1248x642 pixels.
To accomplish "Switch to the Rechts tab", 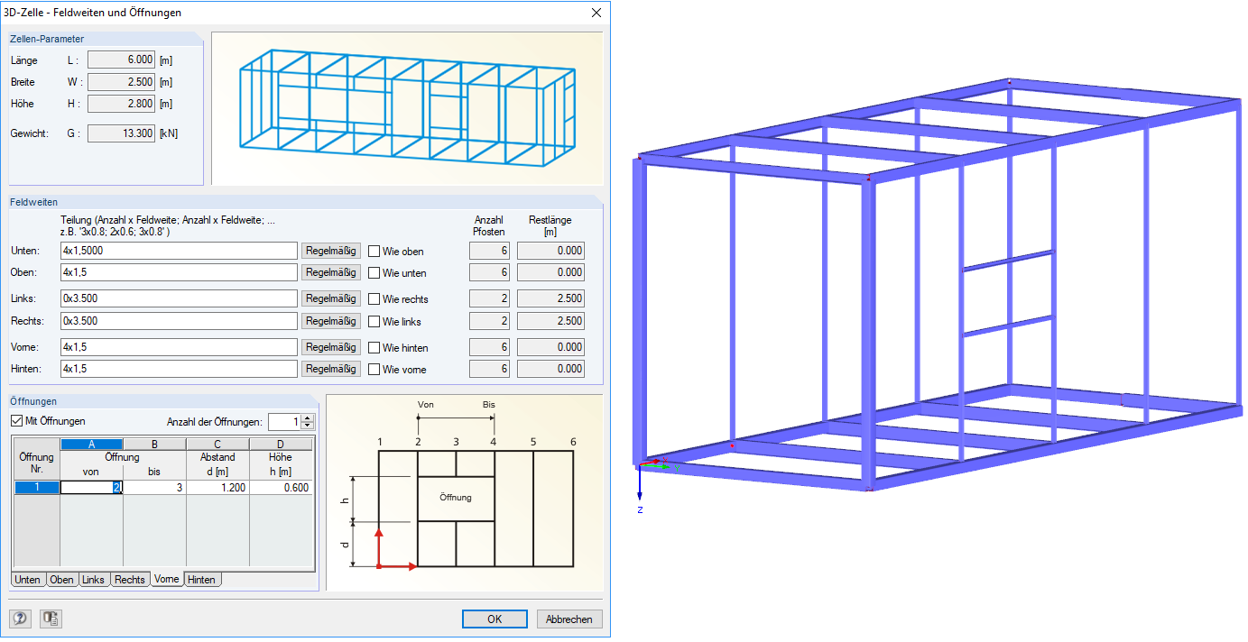I will pyautogui.click(x=130, y=580).
